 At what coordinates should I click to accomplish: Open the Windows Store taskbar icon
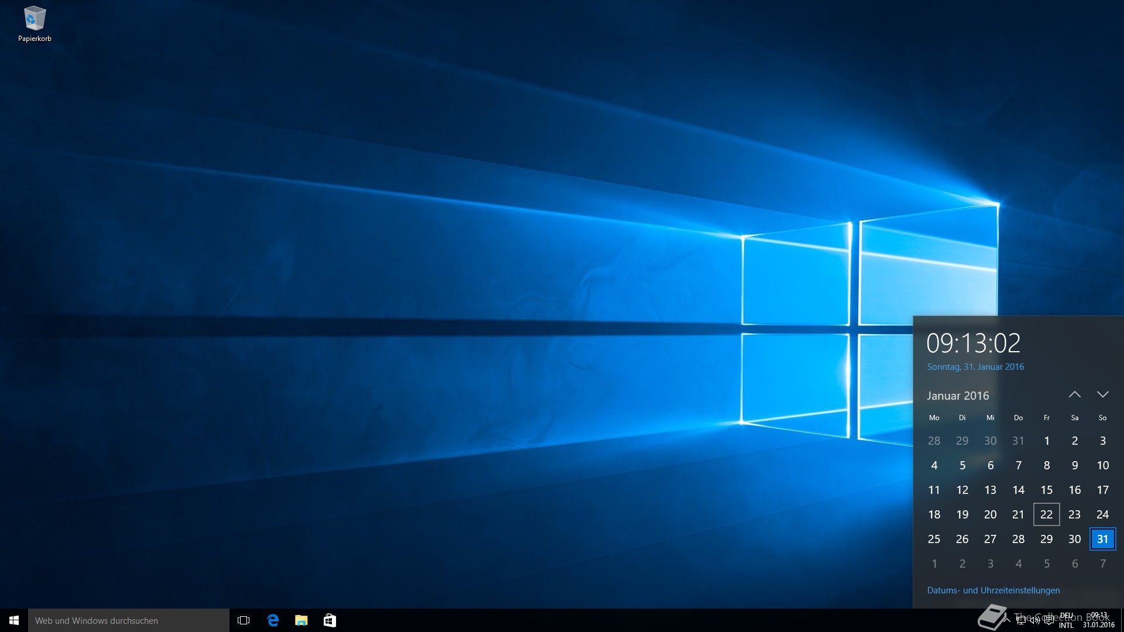point(330,620)
